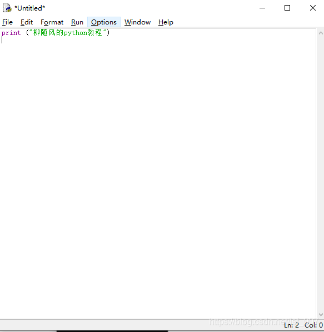324x332 pixels.
Task: Open the Run menu
Action: pos(77,22)
